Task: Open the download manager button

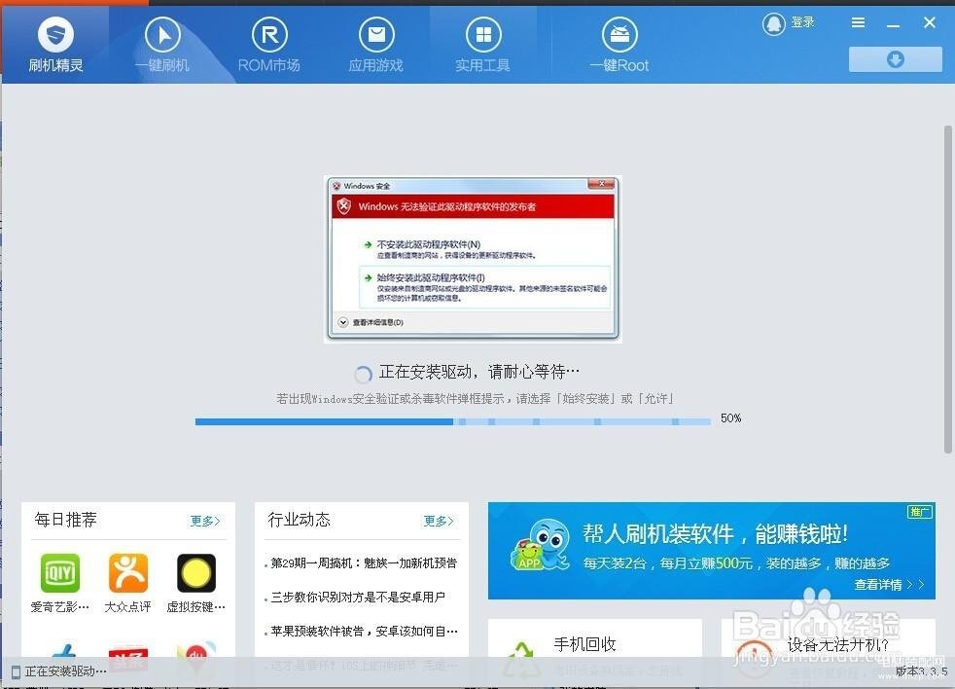Action: click(x=896, y=59)
